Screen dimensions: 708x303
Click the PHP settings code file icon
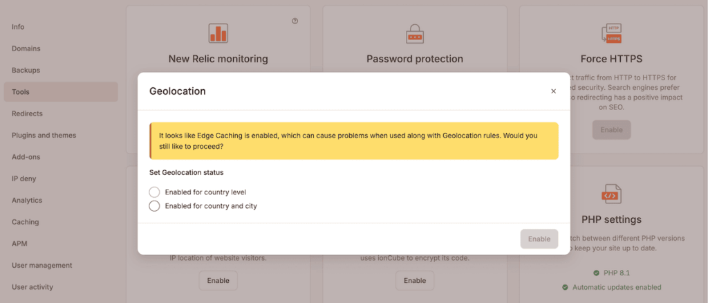click(611, 194)
